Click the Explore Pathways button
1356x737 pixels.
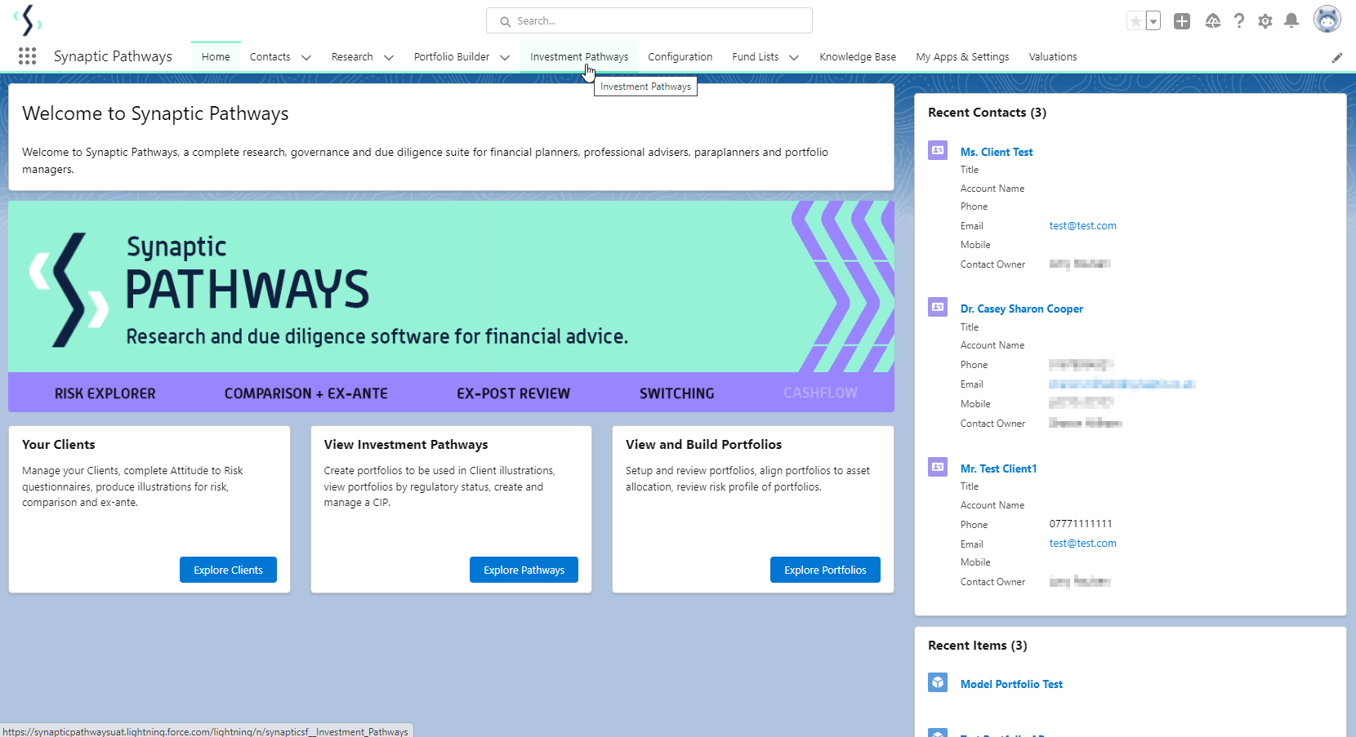pos(524,570)
